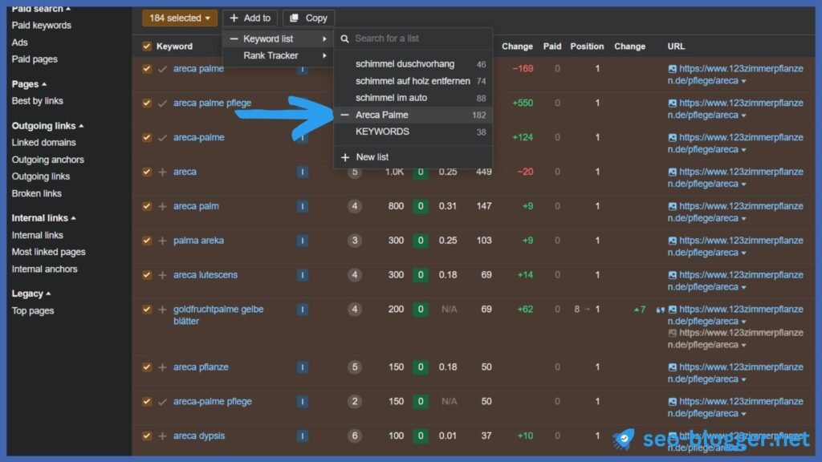The image size is (822, 462).
Task: Click the Add to button
Action: point(250,18)
